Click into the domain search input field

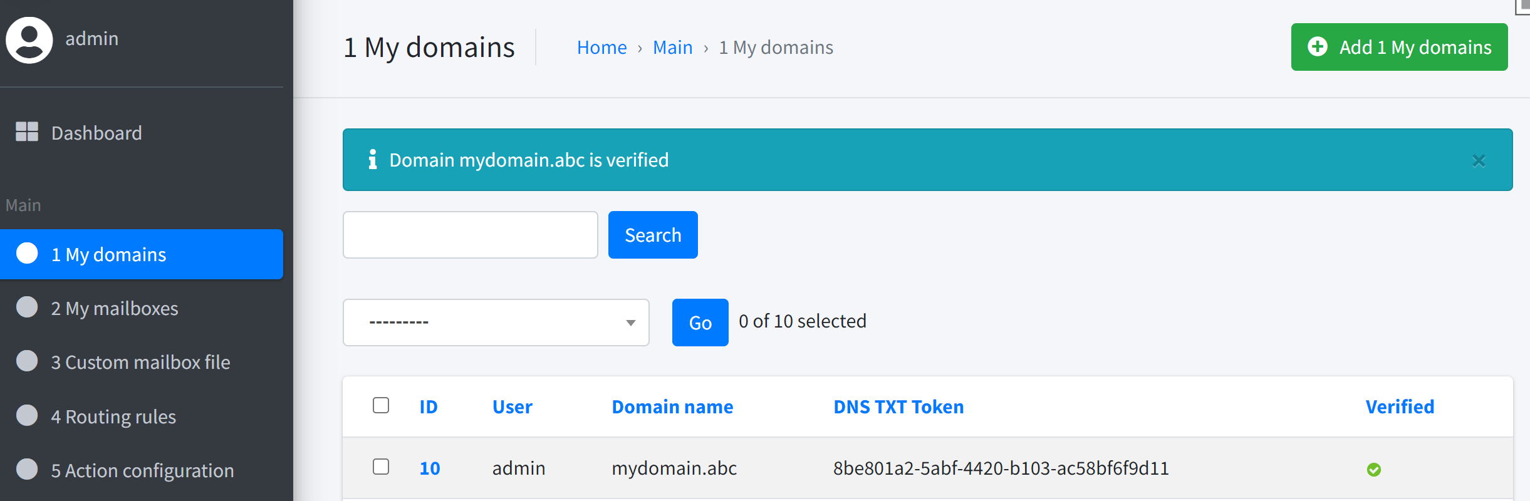(470, 235)
